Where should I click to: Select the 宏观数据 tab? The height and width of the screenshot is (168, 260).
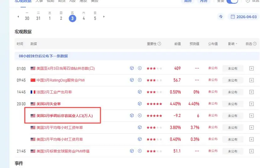click(23, 1)
